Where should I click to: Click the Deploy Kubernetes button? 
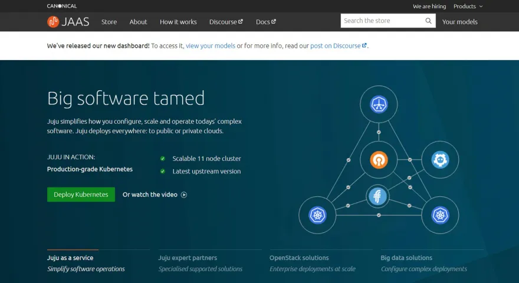81,195
